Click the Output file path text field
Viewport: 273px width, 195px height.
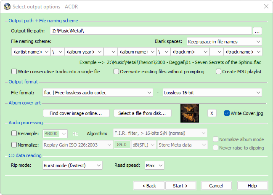point(151,31)
